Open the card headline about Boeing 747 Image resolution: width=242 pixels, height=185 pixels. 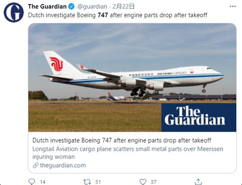[x=122, y=140]
